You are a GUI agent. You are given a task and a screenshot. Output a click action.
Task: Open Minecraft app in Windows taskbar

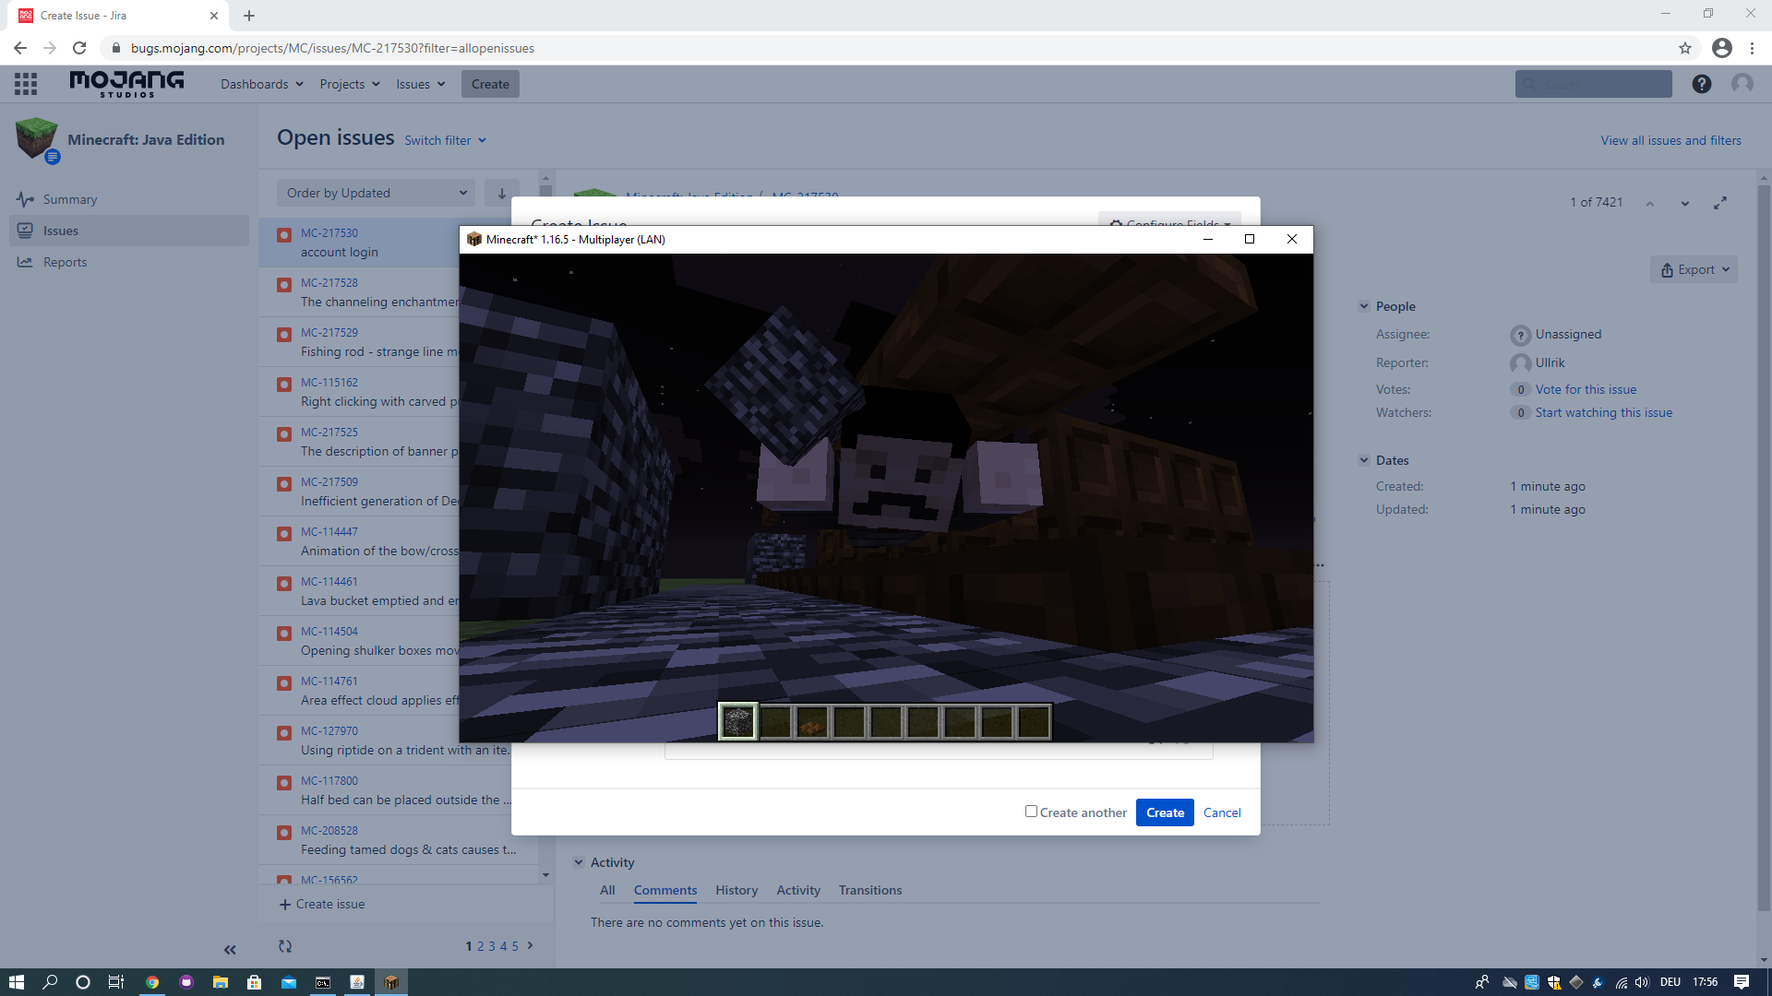pos(391,982)
